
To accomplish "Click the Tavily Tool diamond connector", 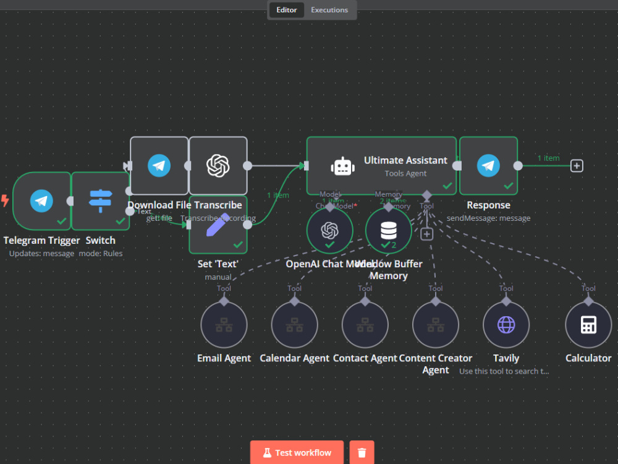I will point(506,301).
